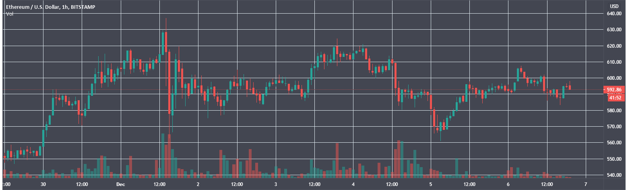Click the 550.00 price axis label
Viewport: 628px width, 190px height.
pos(614,159)
